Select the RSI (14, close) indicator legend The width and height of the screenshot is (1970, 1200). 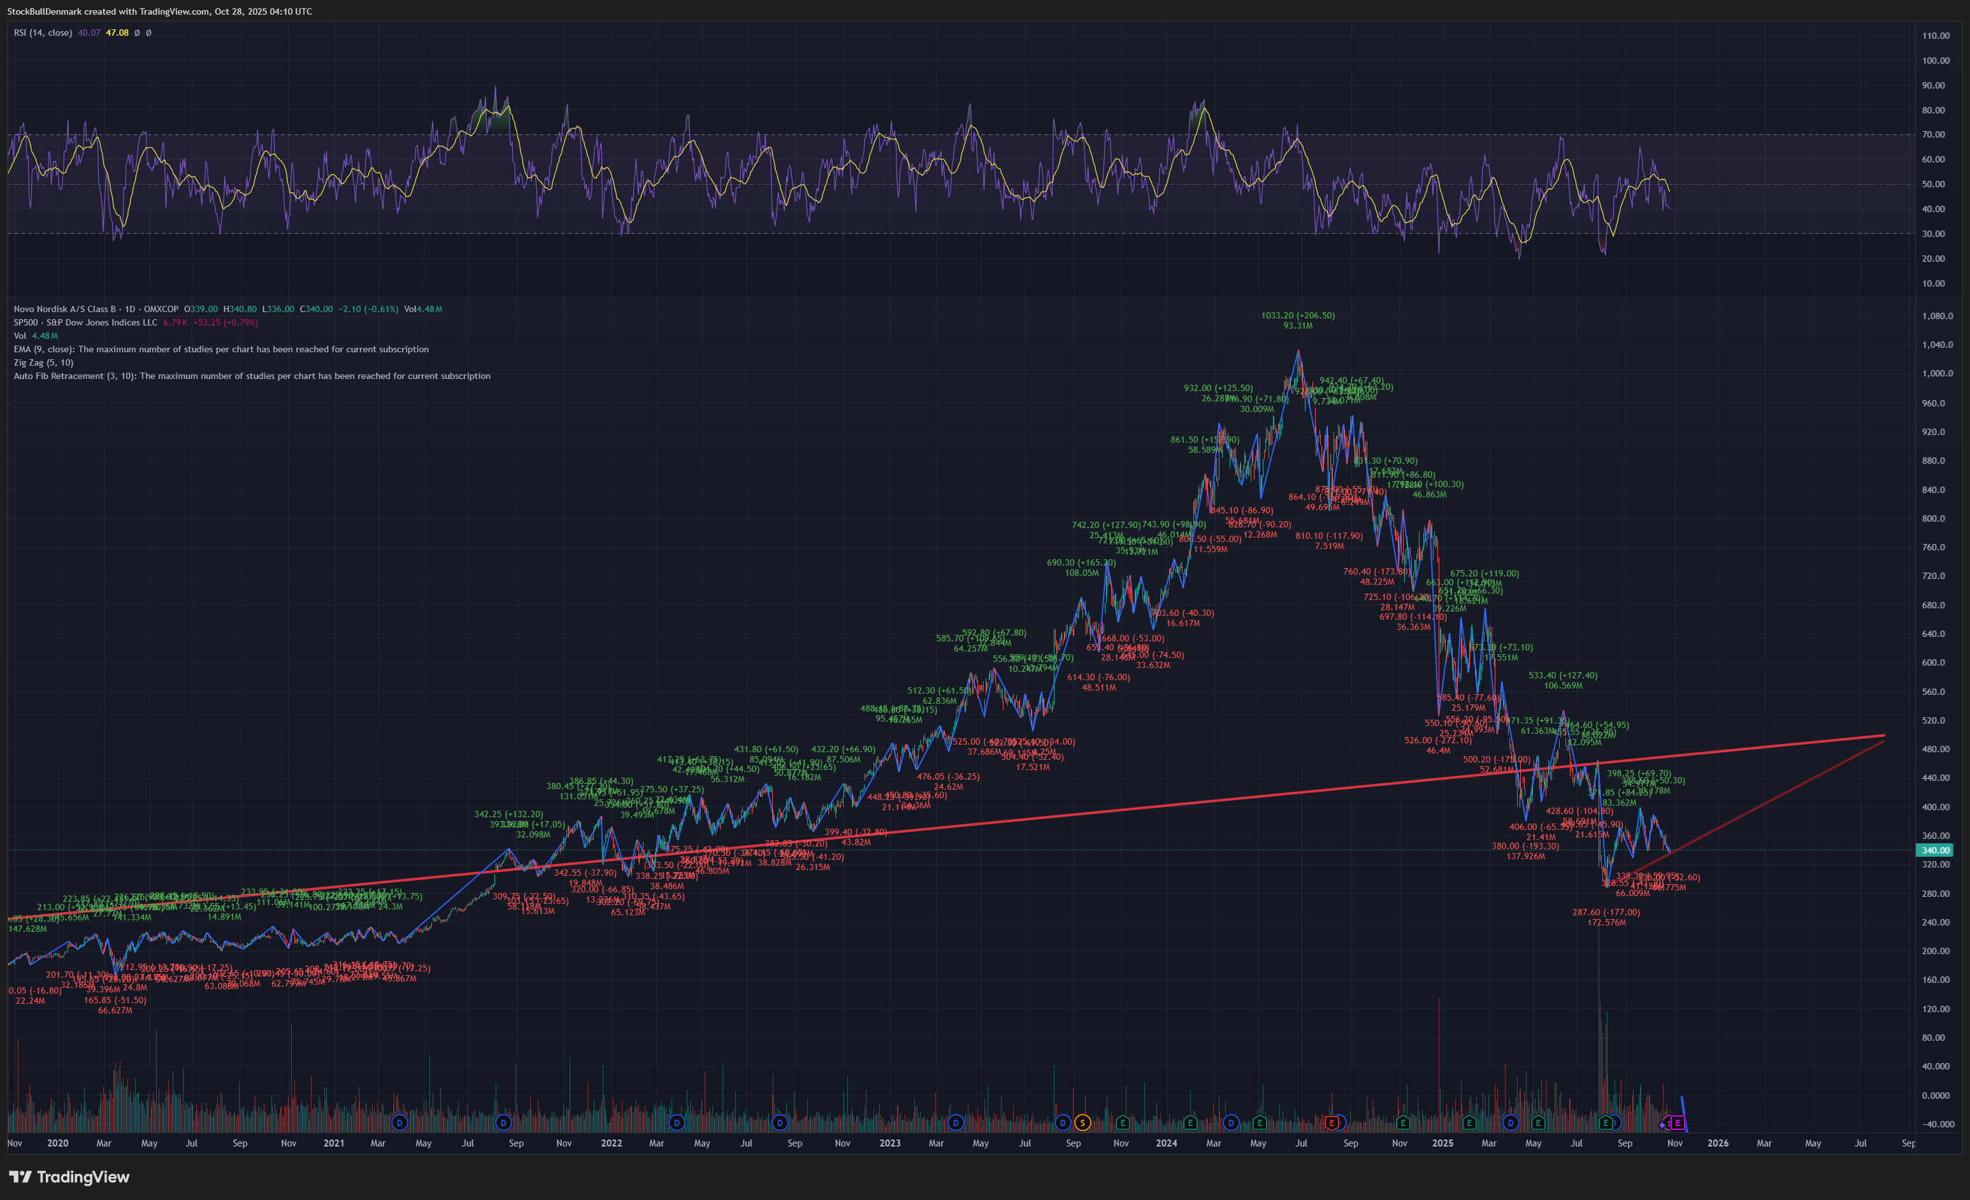43,32
